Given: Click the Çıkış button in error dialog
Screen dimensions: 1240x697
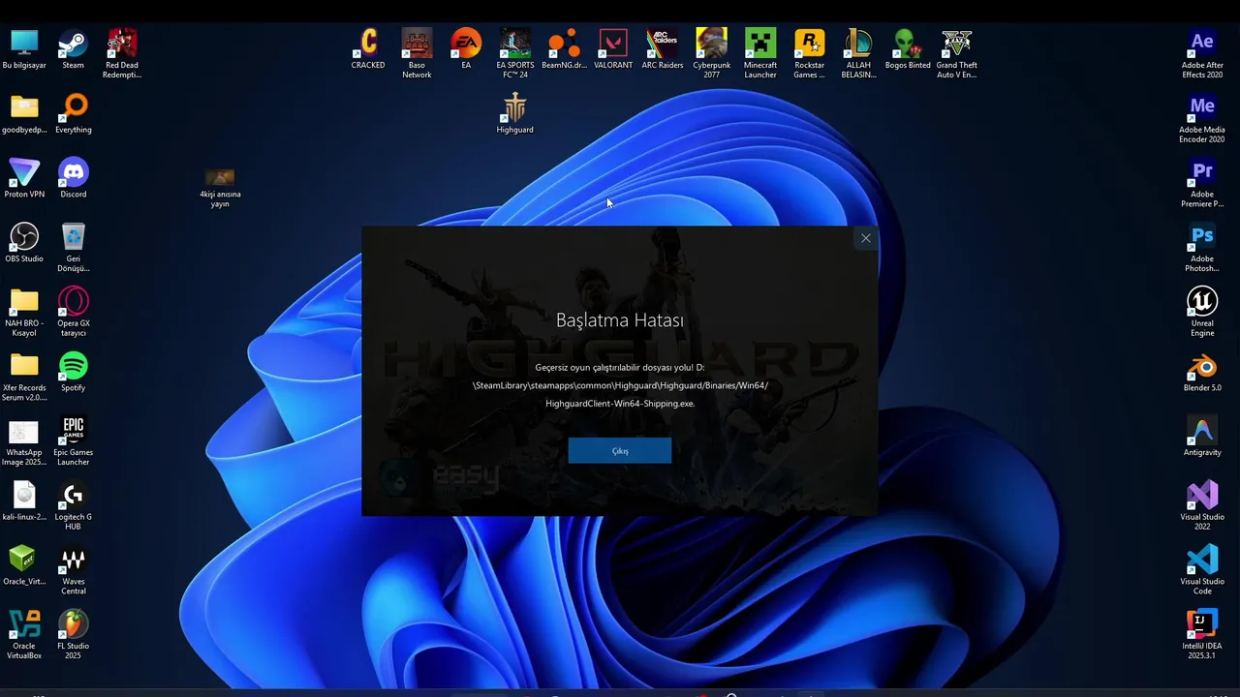Looking at the screenshot, I should (x=619, y=450).
